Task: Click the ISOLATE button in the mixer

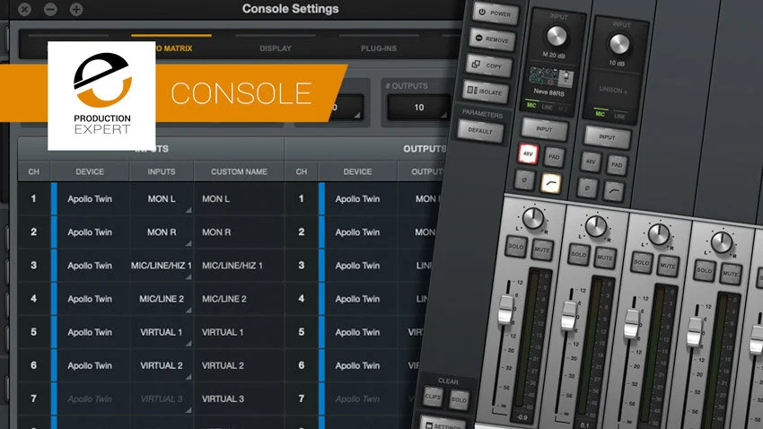Action: 485,92
